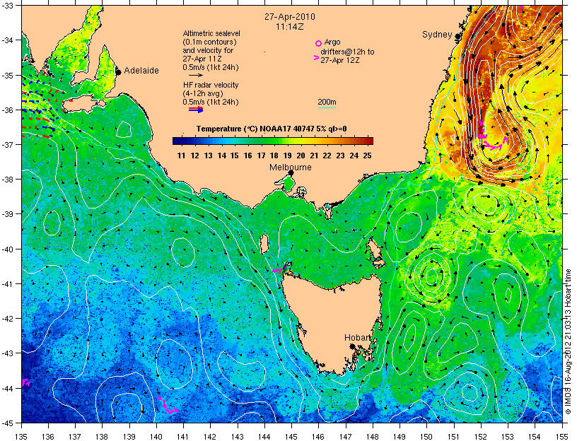Click the green middle of temperature colorbar
577x441 pixels.
click(273, 141)
